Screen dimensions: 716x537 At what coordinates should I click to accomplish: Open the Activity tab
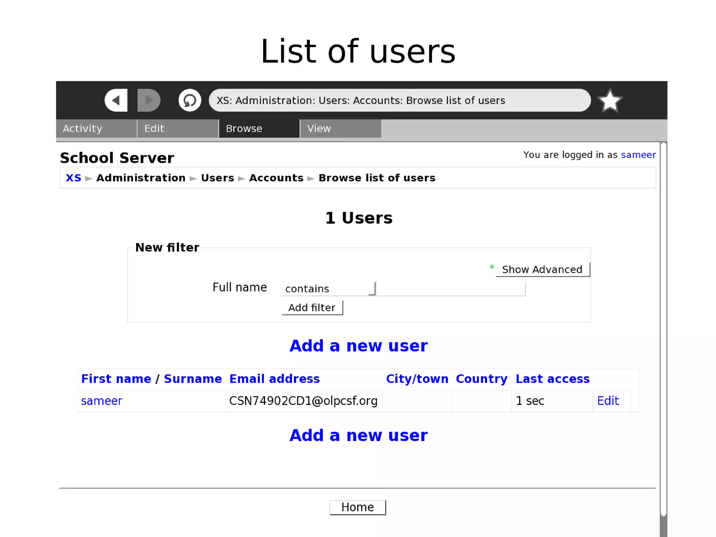point(96,129)
